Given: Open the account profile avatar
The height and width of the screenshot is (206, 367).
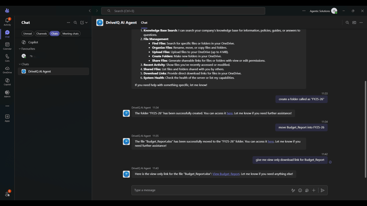Looking at the screenshot, I should [x=334, y=11].
